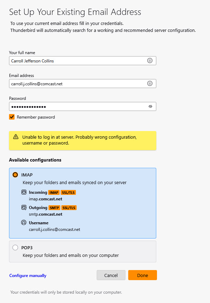Screen dimensions: 210x303
Task: Click into the Your full name field
Action: tap(76, 61)
